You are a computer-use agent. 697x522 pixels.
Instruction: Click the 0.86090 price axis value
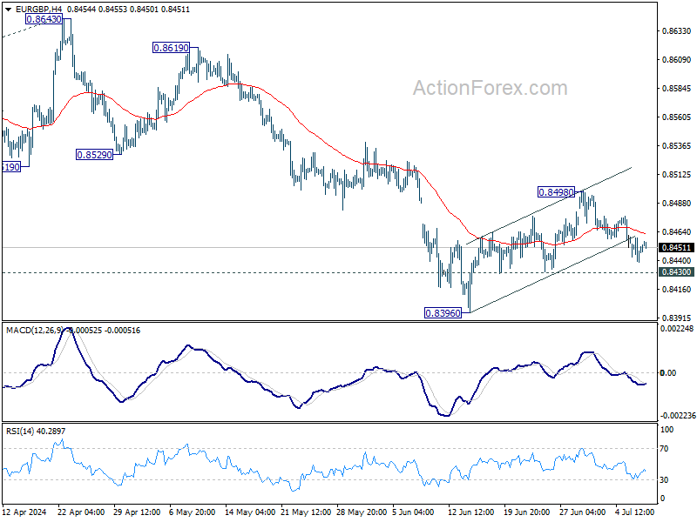click(677, 60)
